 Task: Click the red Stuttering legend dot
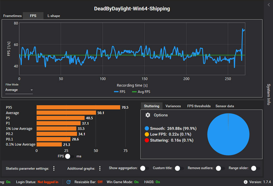(x=147, y=140)
